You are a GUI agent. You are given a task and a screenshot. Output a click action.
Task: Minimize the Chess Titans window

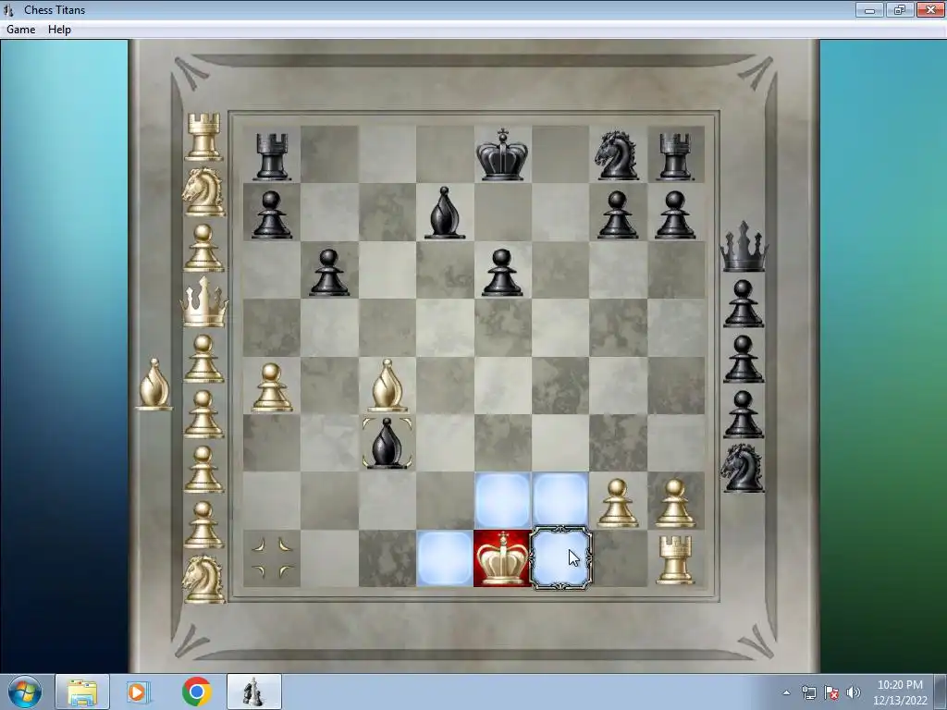pos(869,9)
